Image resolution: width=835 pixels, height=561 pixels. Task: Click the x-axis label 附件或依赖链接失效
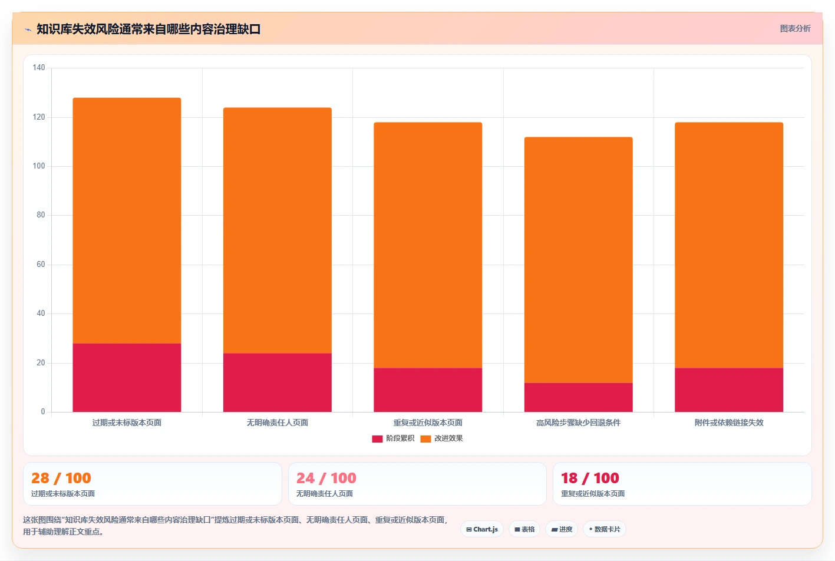[729, 423]
